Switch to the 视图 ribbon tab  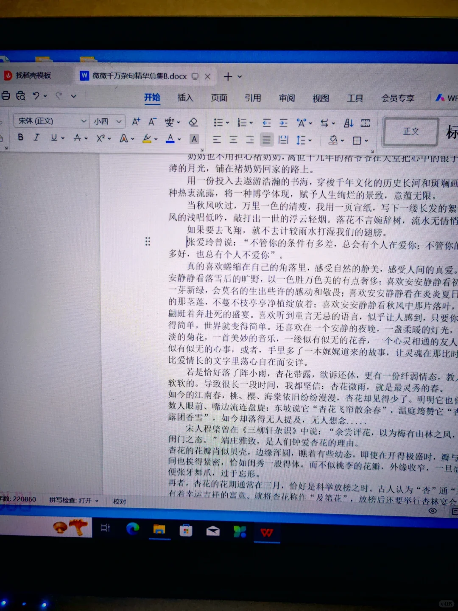click(321, 98)
